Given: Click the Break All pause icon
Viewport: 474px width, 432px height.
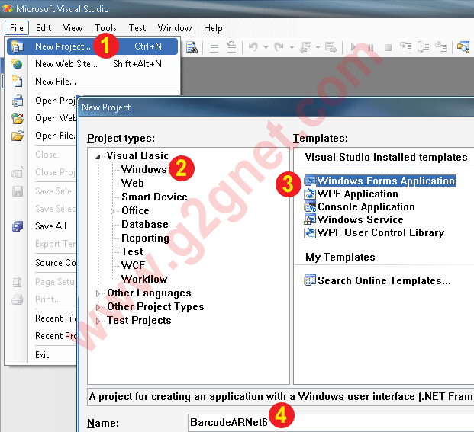Looking at the screenshot, I should click(x=371, y=47).
